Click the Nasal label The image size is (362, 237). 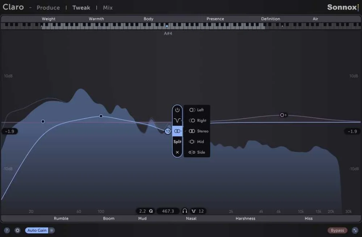point(191,219)
